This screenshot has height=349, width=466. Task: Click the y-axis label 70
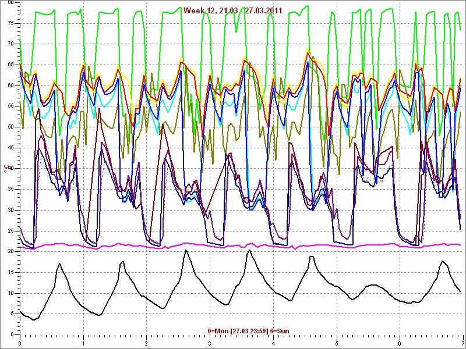[x=10, y=44]
